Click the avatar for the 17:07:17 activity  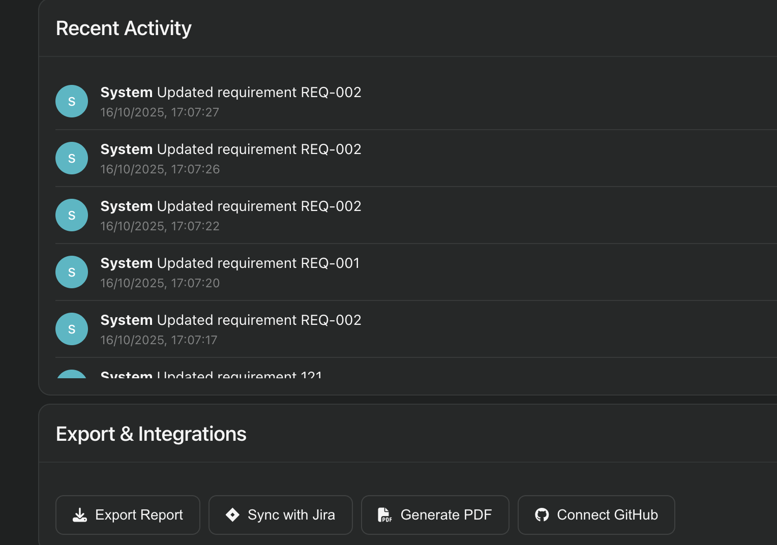[x=71, y=329]
